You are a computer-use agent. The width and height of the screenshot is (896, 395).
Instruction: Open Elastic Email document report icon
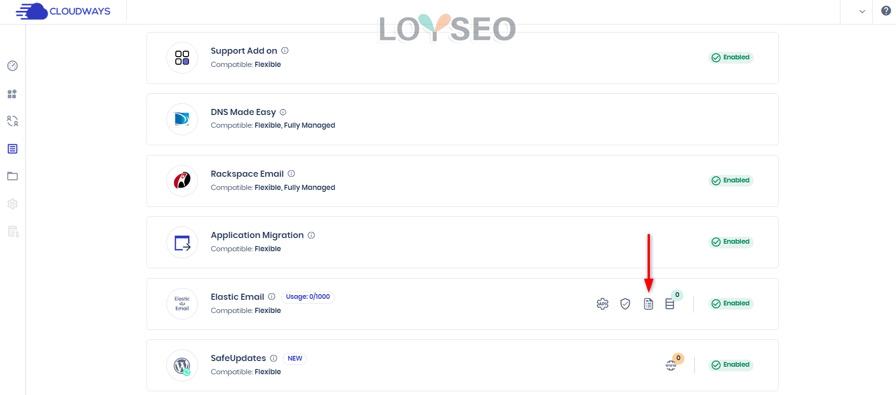coord(649,304)
